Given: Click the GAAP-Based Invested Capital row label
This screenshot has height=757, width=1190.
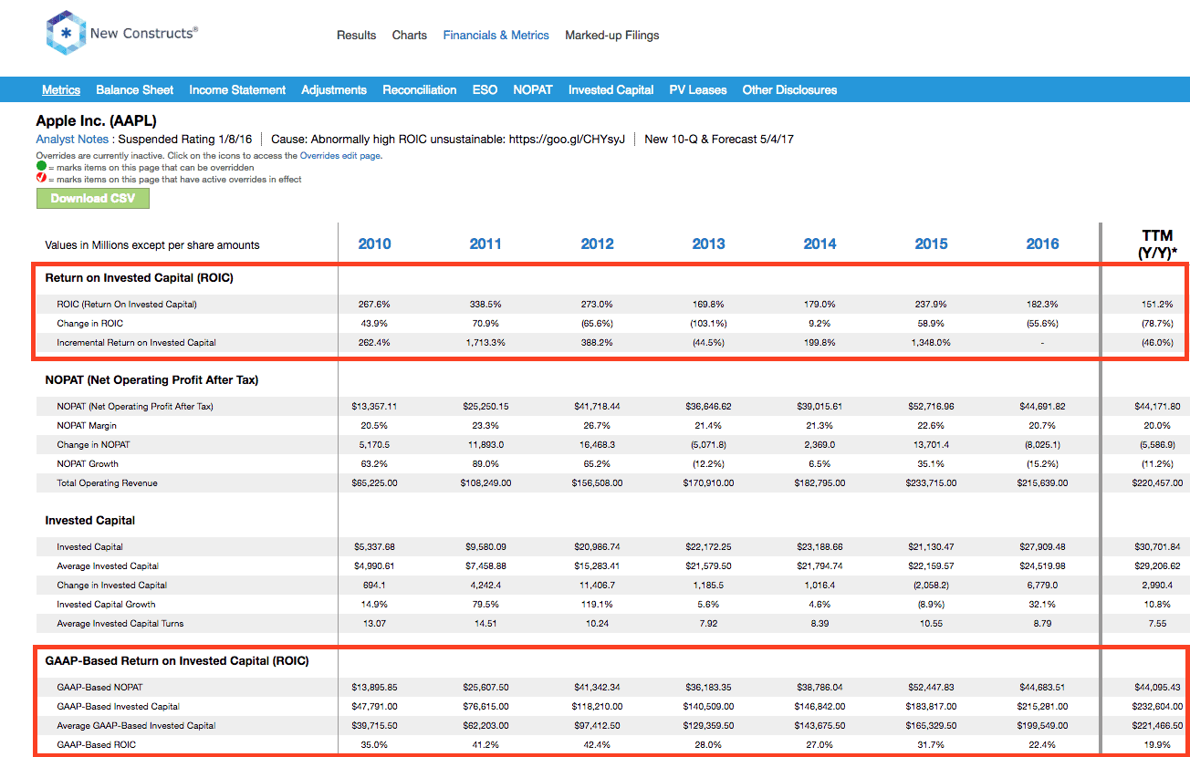Looking at the screenshot, I should point(118,707).
